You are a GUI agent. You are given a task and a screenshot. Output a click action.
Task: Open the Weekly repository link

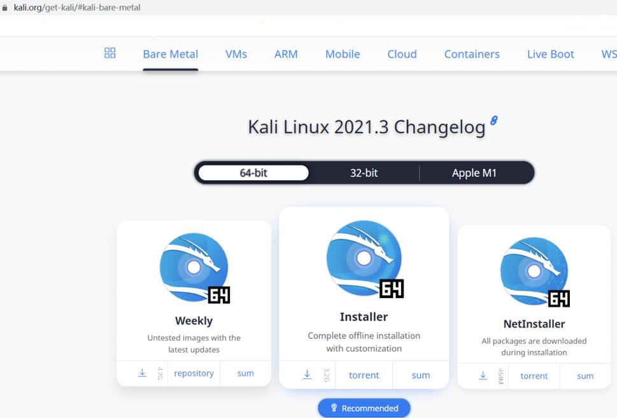(x=194, y=373)
